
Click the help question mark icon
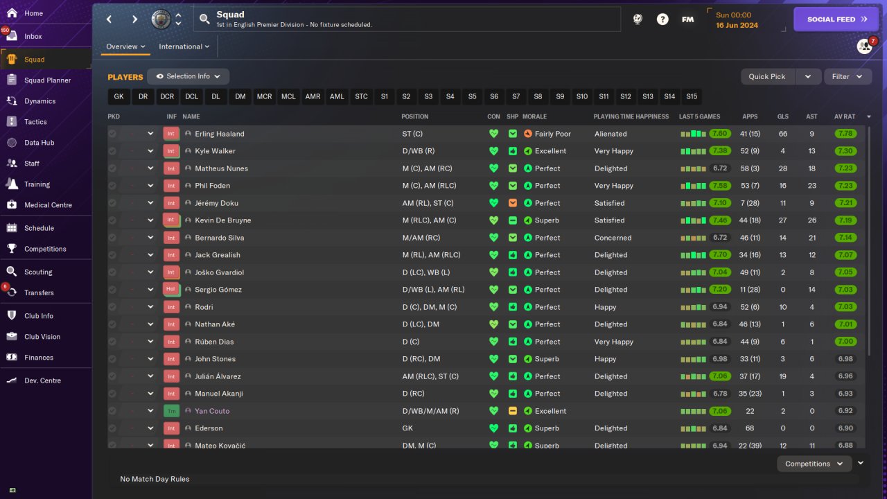(662, 19)
